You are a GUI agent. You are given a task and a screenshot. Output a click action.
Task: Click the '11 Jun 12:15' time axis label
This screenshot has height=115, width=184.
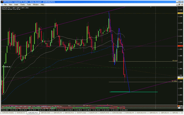(x=105, y=110)
